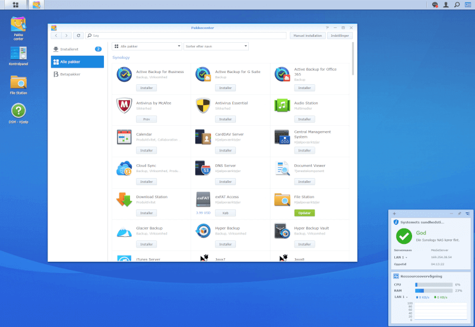Click the Active Backup for G Suite icon

point(203,75)
